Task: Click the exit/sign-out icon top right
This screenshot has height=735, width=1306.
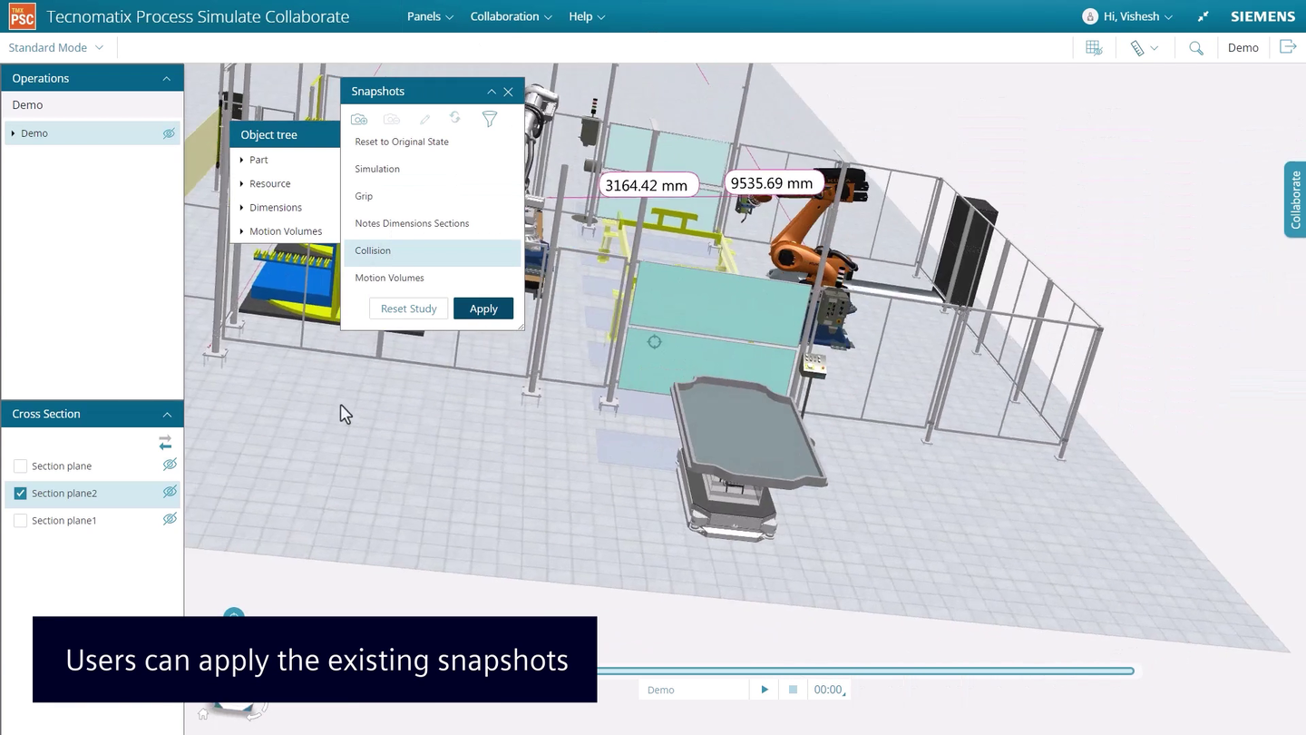Action: tap(1288, 46)
